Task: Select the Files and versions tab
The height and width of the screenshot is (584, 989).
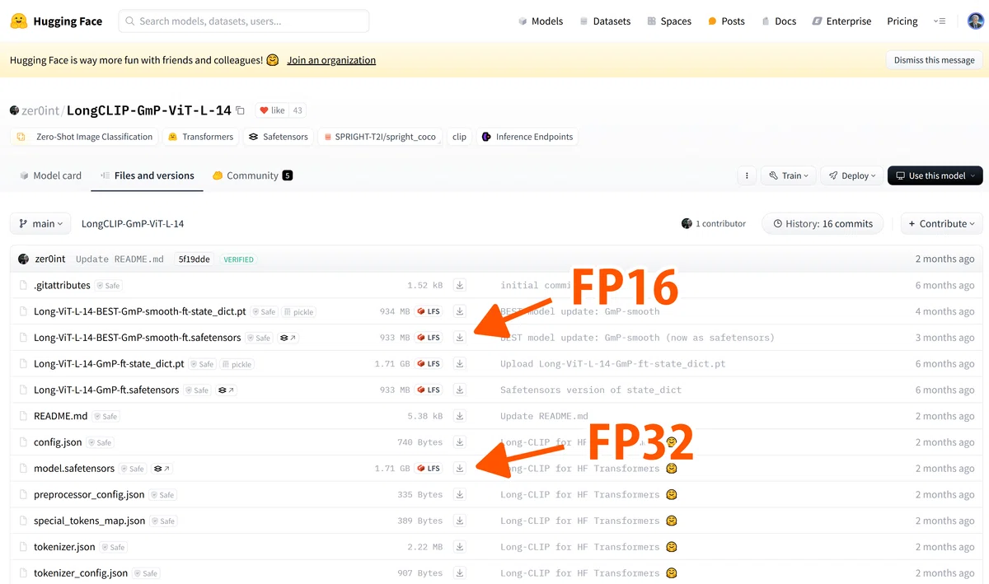Action: (147, 175)
